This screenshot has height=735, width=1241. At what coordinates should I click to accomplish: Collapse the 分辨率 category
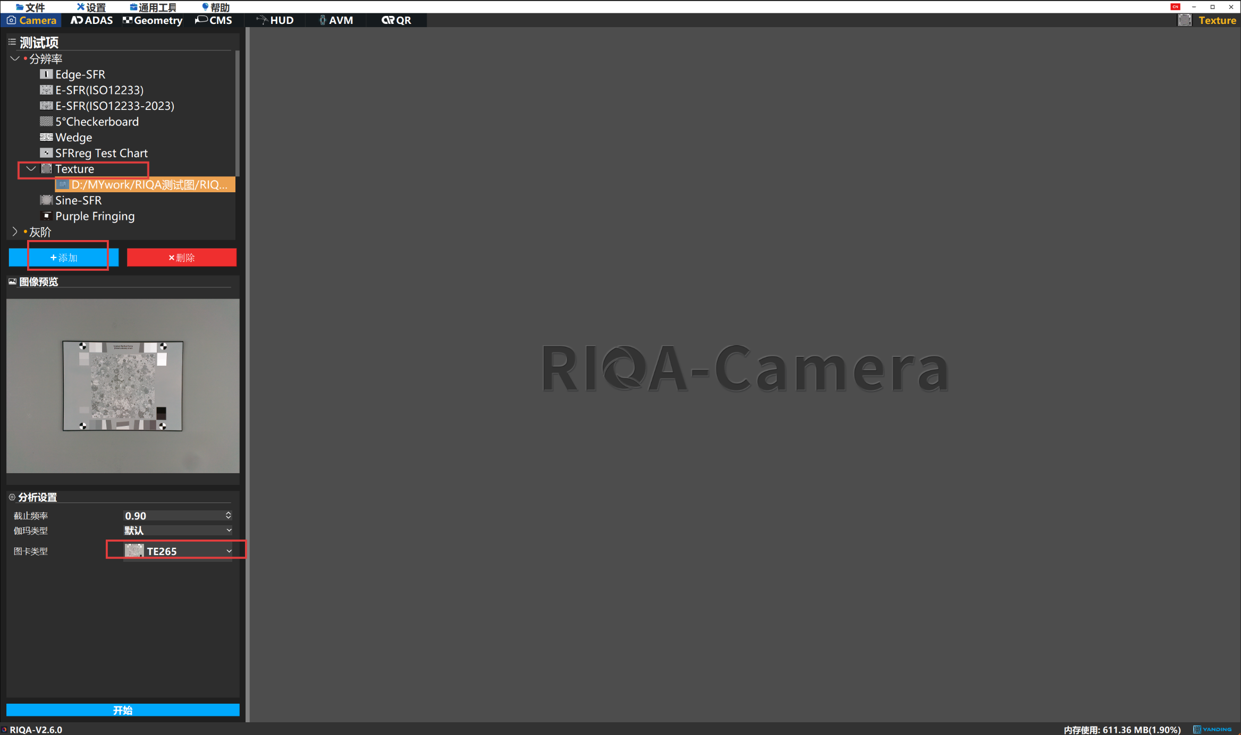click(15, 59)
